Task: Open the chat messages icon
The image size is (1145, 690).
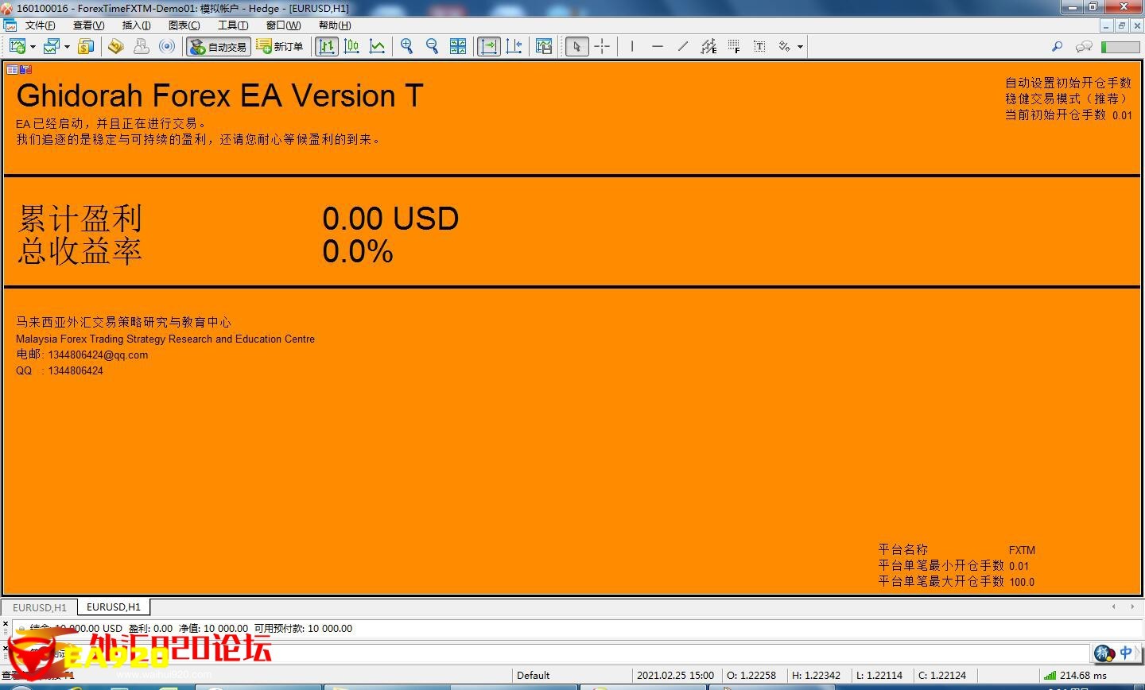Action: coord(1083,47)
